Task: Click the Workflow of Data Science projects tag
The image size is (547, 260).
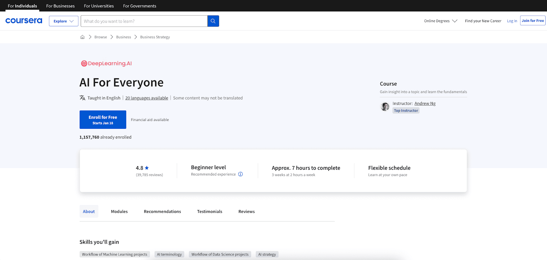Action: click(x=220, y=254)
